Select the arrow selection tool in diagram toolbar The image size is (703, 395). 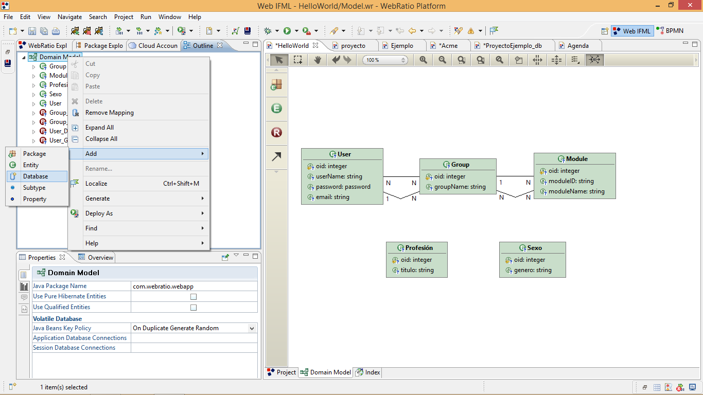pos(279,60)
